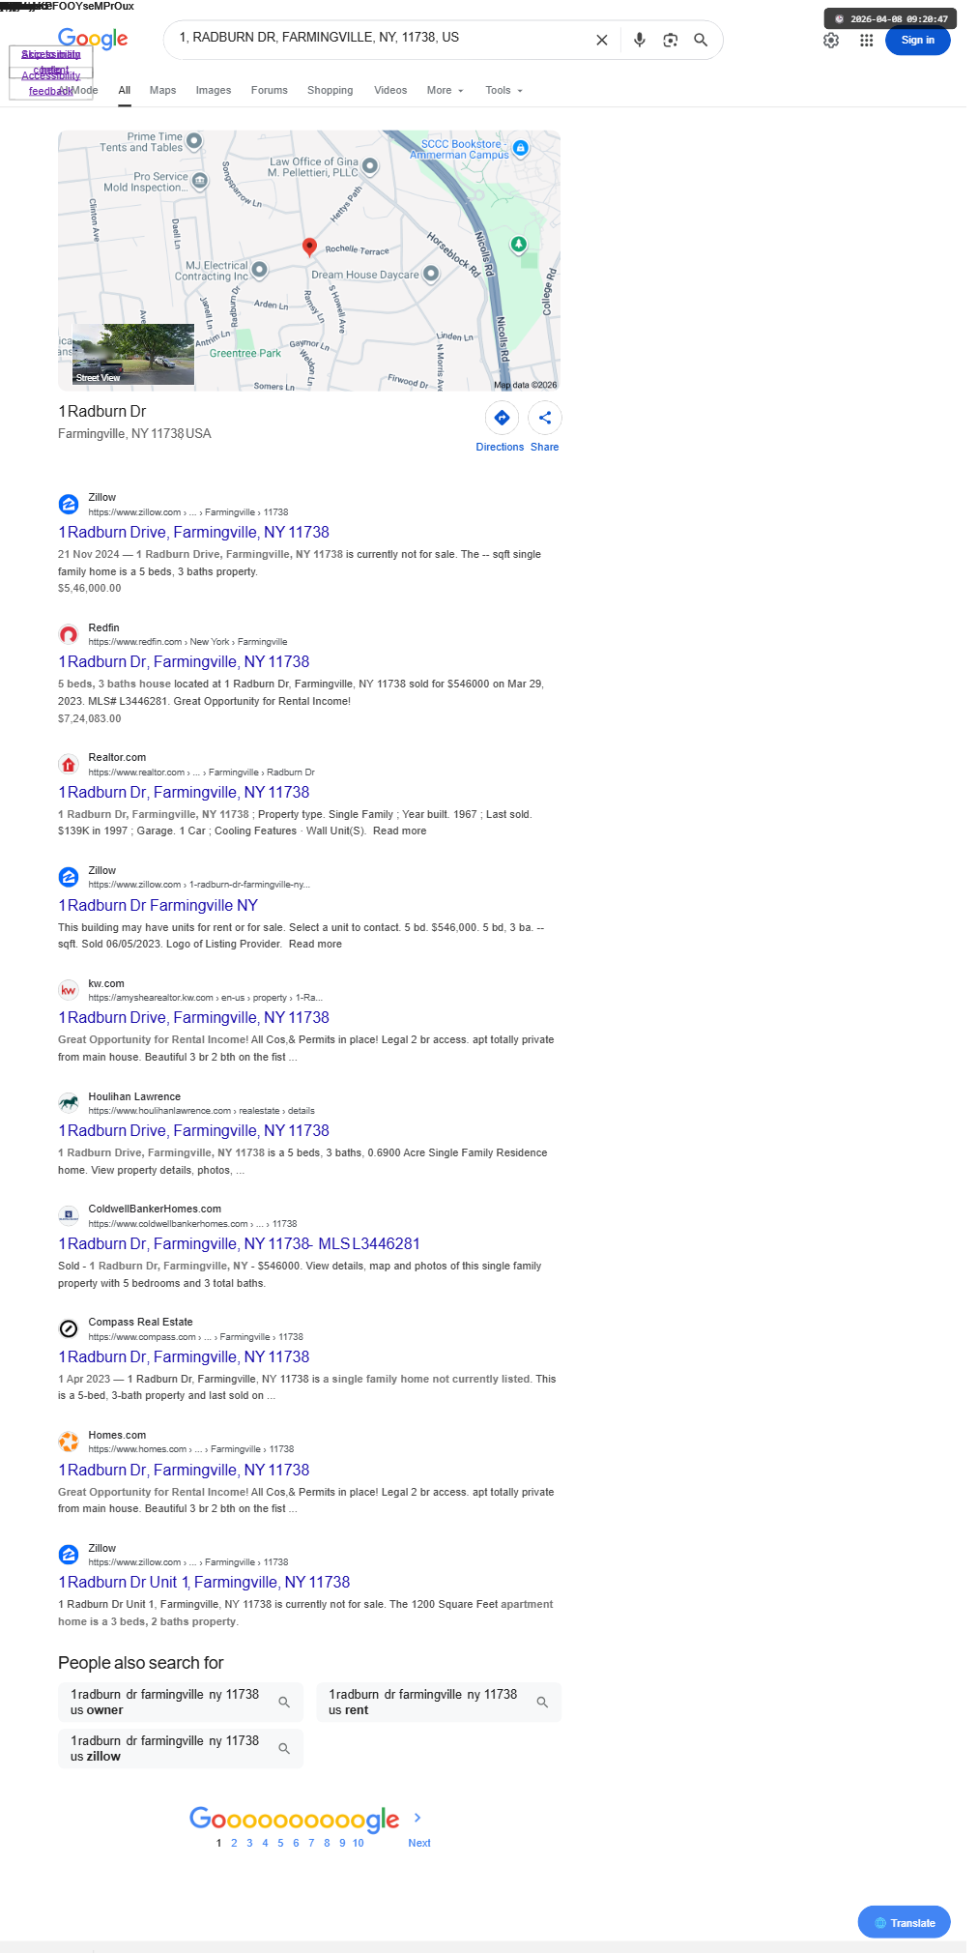This screenshot has height=1953, width=978.
Task: Click the magnifying glass search icon
Action: [x=701, y=40]
